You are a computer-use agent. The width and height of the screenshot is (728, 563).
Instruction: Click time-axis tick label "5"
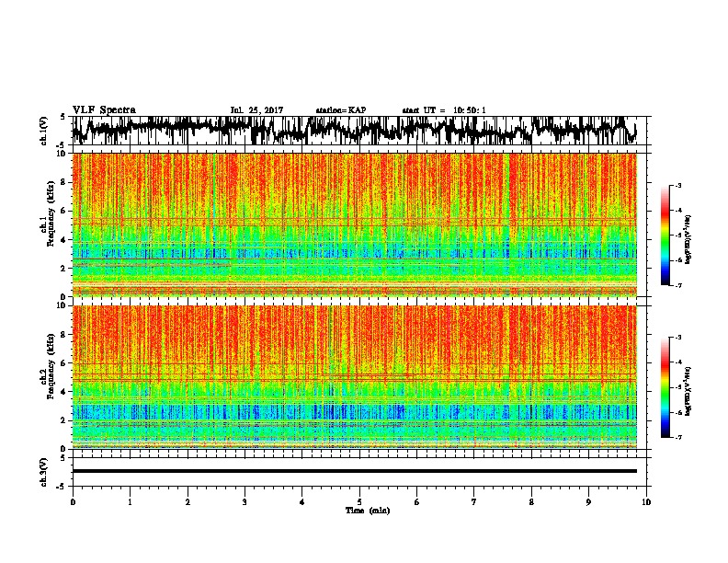(359, 502)
